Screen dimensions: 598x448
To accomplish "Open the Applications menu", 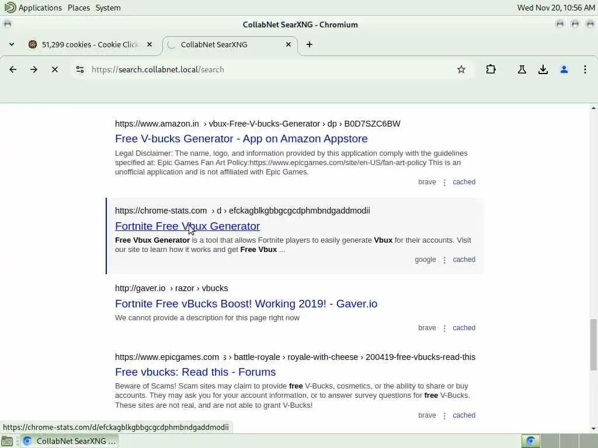I will pyautogui.click(x=40, y=8).
